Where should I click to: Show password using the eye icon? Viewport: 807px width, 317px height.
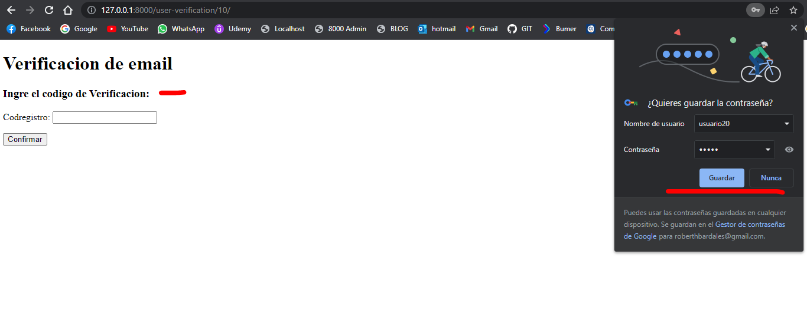click(789, 150)
